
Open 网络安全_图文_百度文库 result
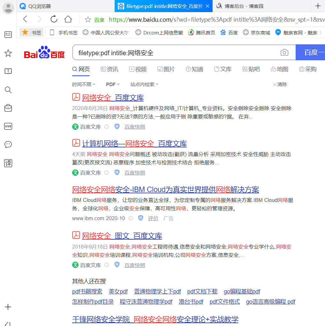click(122, 236)
